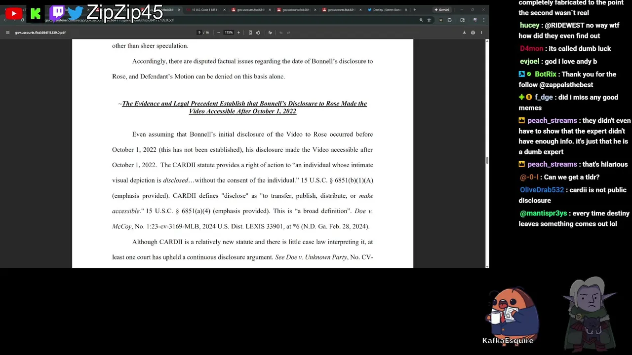Open the PDF sidebar menu icon
Viewport: 632px width, 355px height.
coord(7,33)
